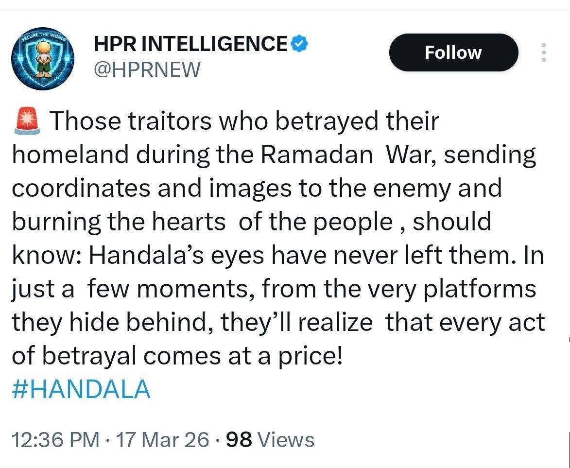The height and width of the screenshot is (468, 570).
Task: Click the red siren emoji
Action: [x=28, y=121]
